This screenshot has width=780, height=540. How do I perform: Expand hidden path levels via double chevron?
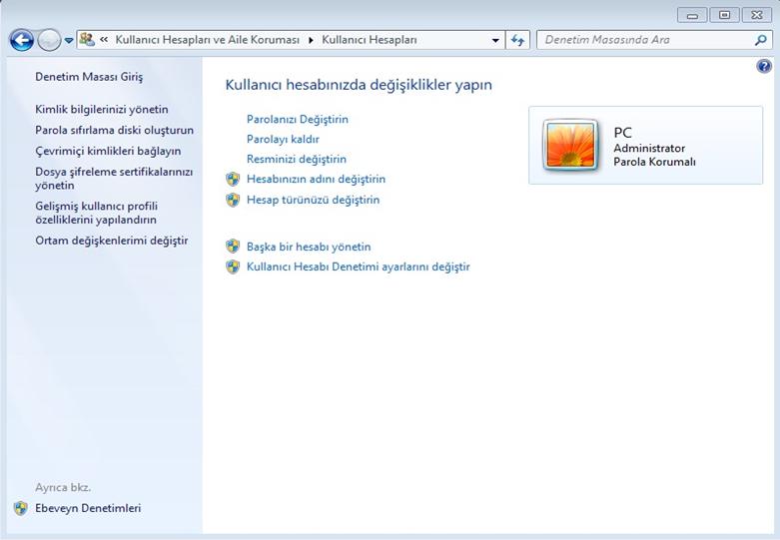coord(104,39)
